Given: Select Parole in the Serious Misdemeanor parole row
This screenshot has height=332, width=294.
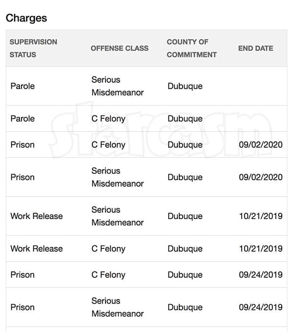Looking at the screenshot, I should (22, 86).
